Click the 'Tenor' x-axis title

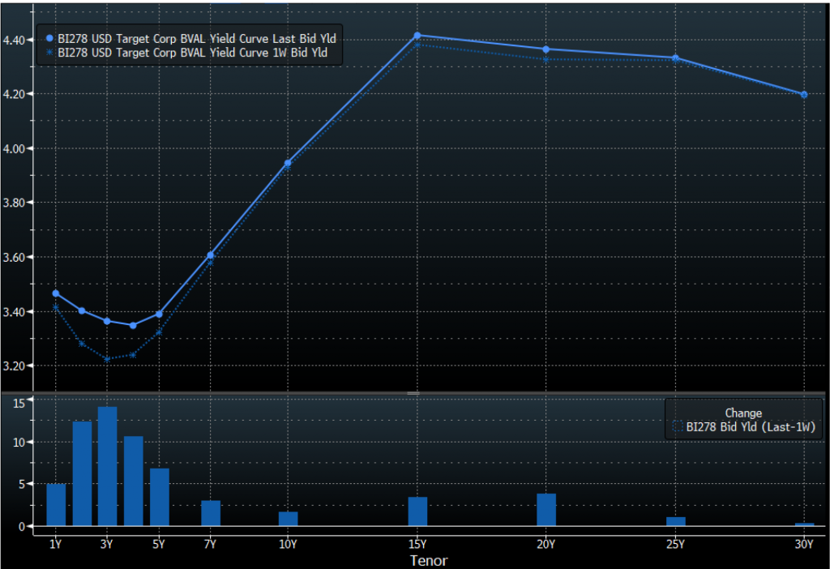[428, 560]
